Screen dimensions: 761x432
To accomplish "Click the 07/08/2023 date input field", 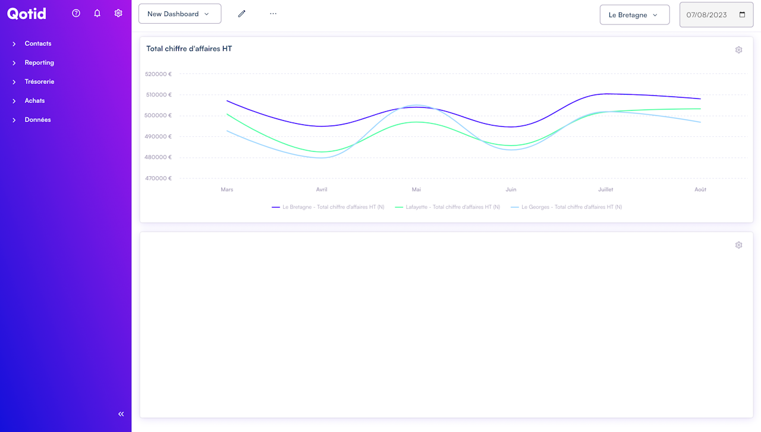I will point(707,15).
